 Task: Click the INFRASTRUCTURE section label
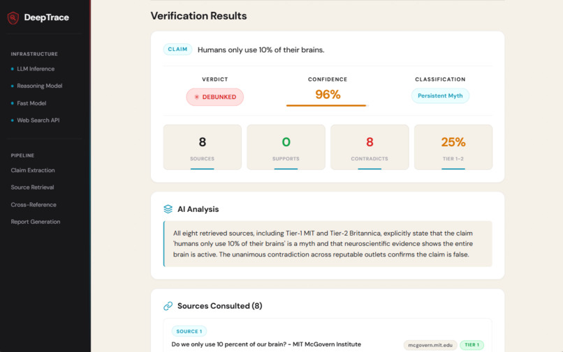click(x=34, y=54)
